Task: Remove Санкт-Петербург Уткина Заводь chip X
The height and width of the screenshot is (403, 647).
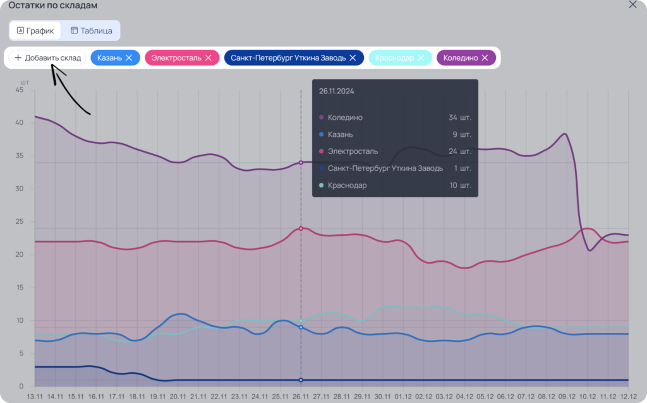Action: (x=353, y=57)
